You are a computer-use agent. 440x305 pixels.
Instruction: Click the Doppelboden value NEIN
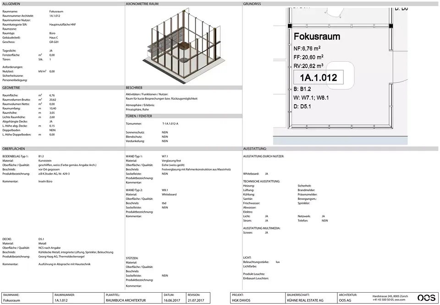[x=52, y=130]
